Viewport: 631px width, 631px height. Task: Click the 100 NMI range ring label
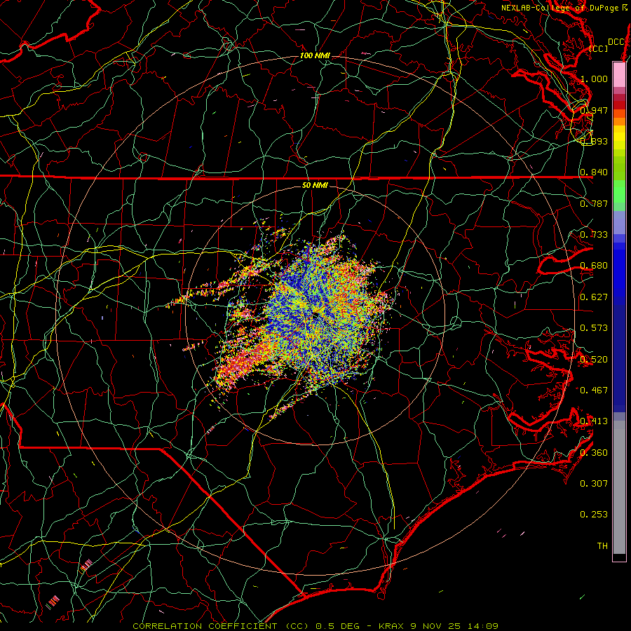point(315,55)
